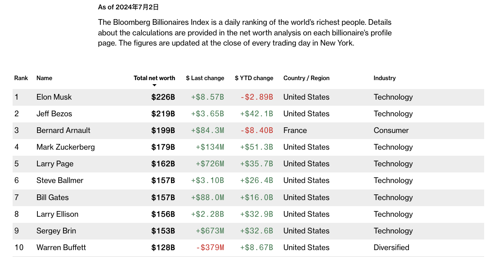487x257 pixels.
Task: Select Bernard Arnault's name
Action: pyautogui.click(x=63, y=131)
